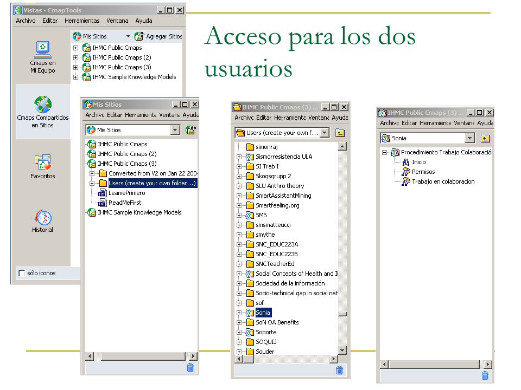The image size is (521, 390).
Task: Click Social Concepts of Health folder icon
Action: tap(250, 274)
